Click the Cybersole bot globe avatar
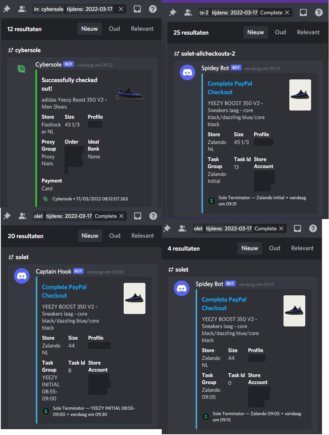 click(x=21, y=69)
